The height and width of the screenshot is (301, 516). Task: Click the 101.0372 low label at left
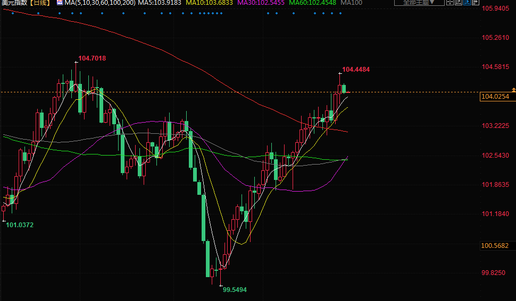coord(20,225)
